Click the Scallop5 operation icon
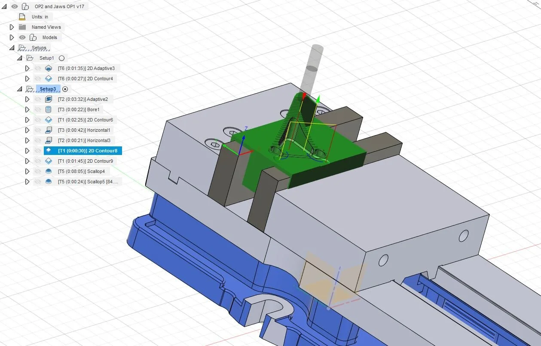The width and height of the screenshot is (541, 346). 49,182
